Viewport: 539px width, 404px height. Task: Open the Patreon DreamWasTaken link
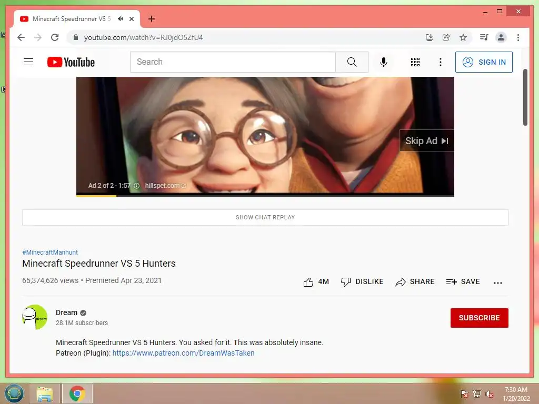tap(183, 353)
